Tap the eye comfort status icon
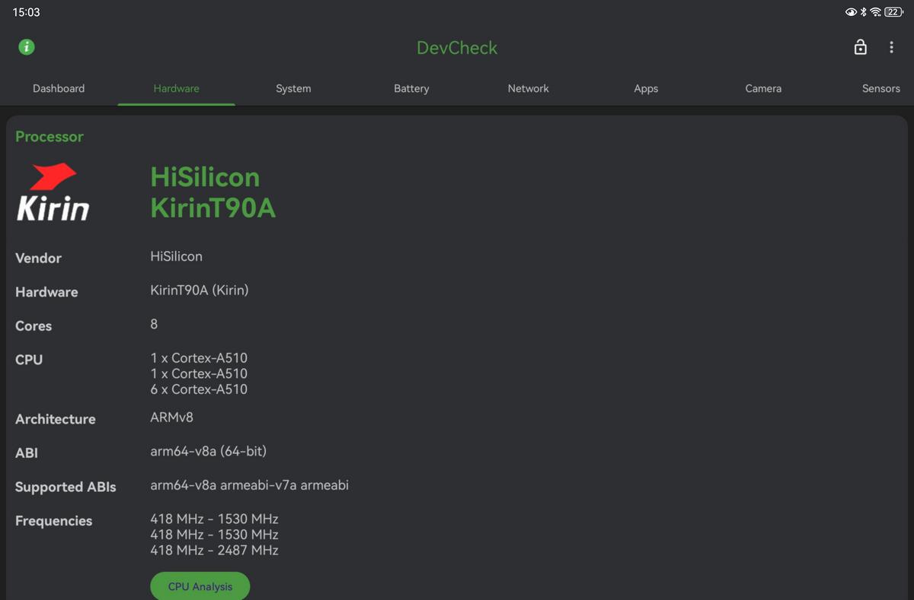Screen dimensions: 914x600 pyautogui.click(x=851, y=12)
